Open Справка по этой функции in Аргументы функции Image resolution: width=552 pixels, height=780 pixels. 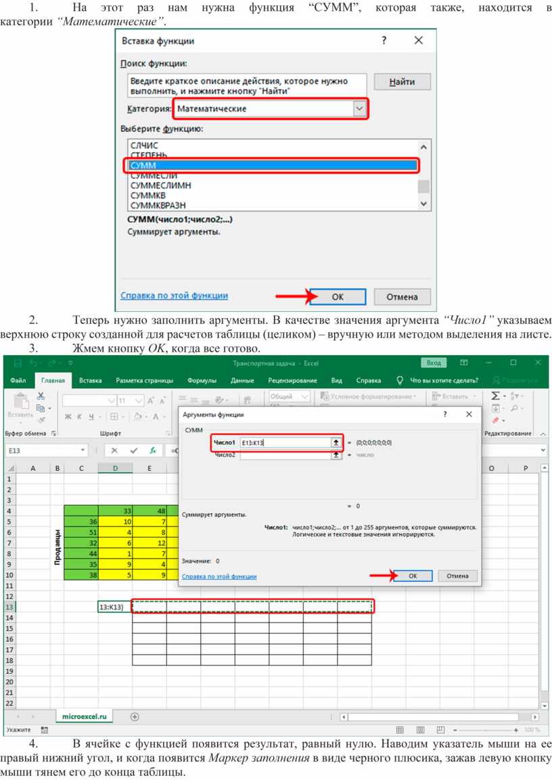pos(218,576)
